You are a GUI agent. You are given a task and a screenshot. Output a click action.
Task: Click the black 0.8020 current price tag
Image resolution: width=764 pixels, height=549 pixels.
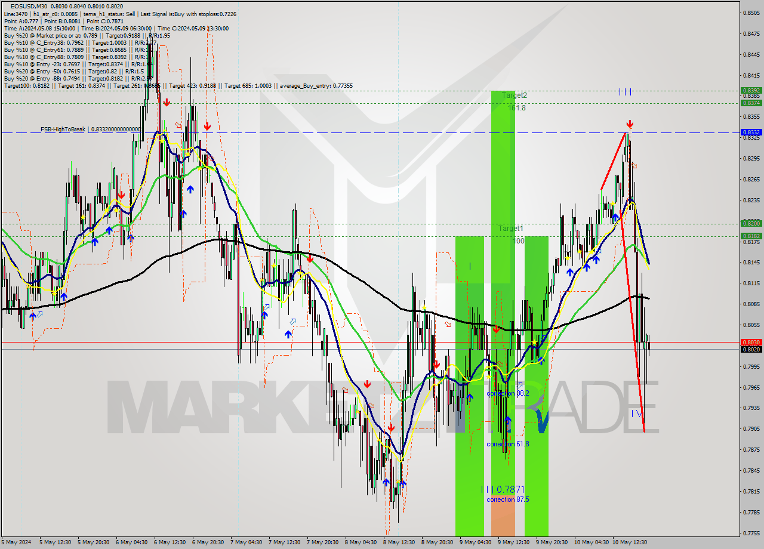(x=750, y=349)
